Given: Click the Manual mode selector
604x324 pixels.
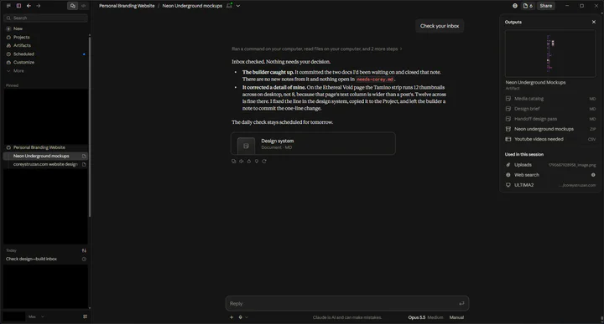Looking at the screenshot, I should click(x=456, y=317).
